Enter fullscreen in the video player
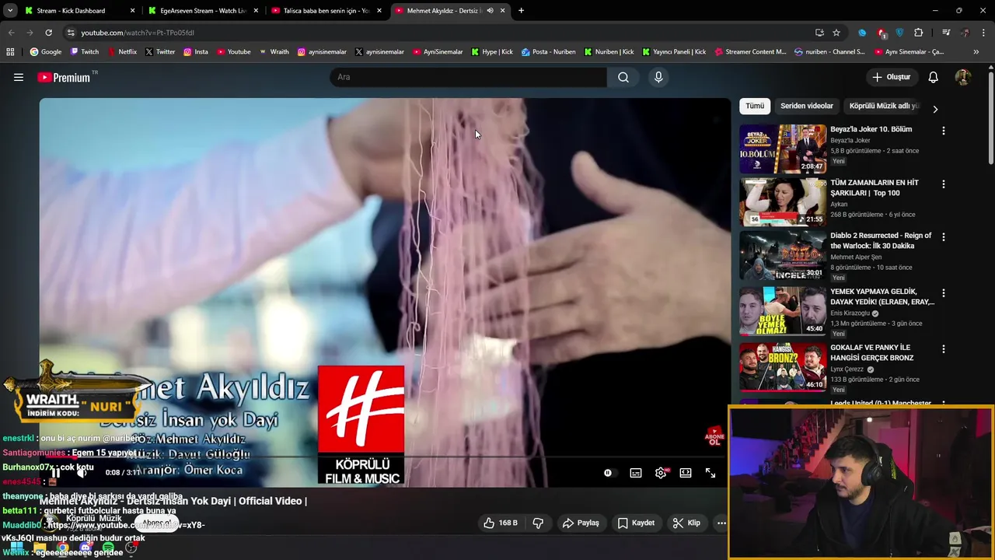The width and height of the screenshot is (995, 560). [710, 473]
